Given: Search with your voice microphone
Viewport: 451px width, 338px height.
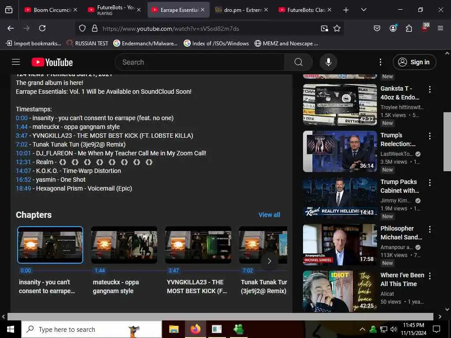Looking at the screenshot, I should pos(329,62).
